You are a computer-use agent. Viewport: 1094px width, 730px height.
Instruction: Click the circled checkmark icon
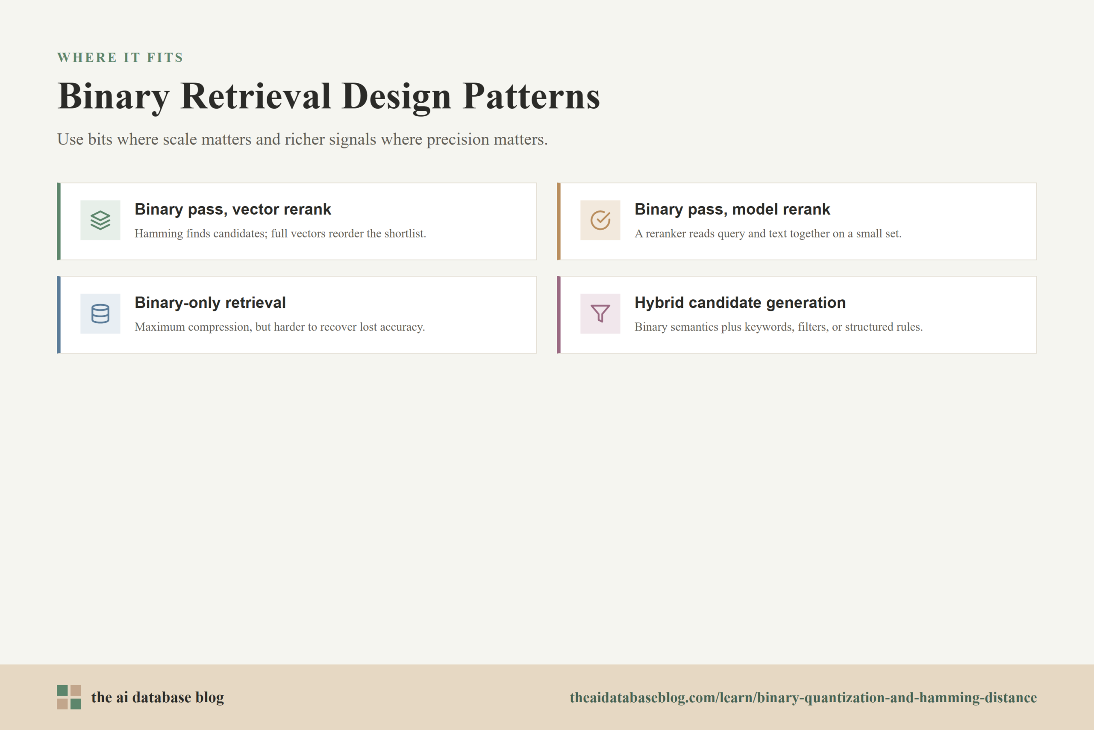pos(600,220)
